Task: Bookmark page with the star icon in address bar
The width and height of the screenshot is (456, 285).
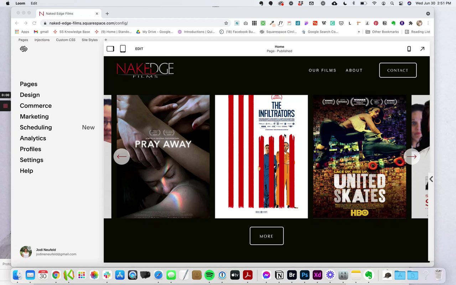Action: [x=226, y=23]
